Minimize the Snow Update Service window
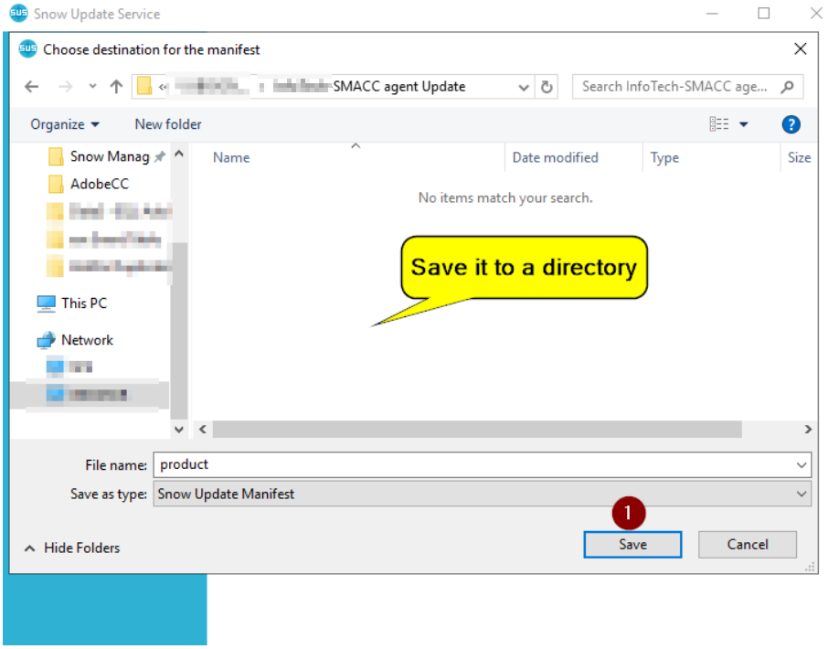The height and width of the screenshot is (649, 839). pyautogui.click(x=712, y=14)
